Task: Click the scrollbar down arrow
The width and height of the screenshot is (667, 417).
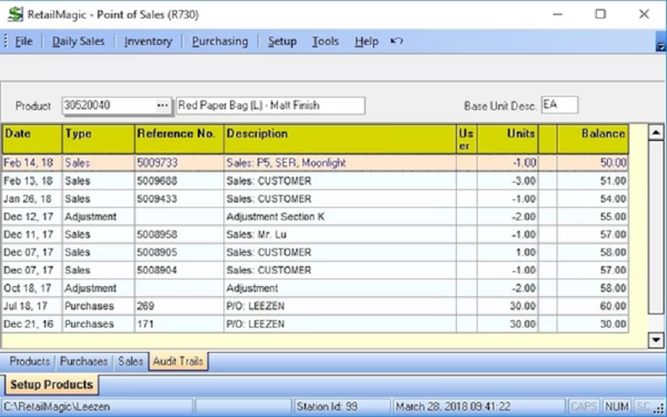Action: [655, 339]
